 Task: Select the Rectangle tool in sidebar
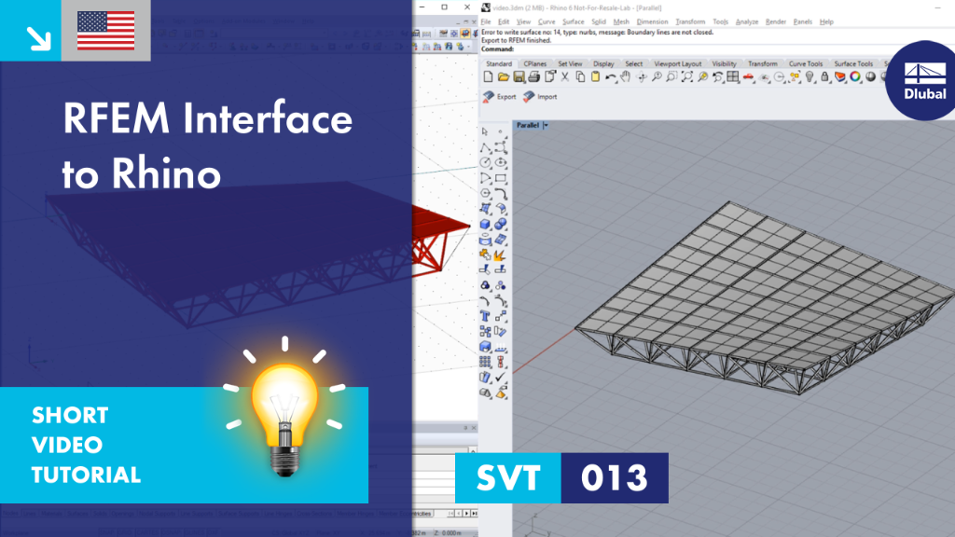(501, 178)
